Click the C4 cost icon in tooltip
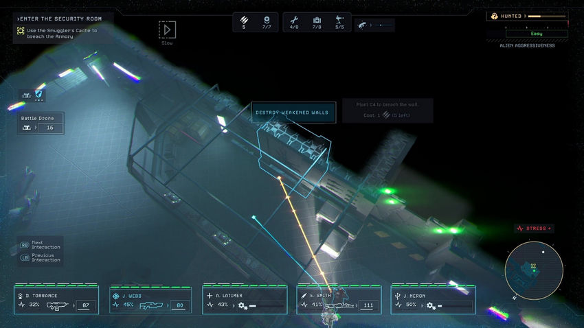This screenshot has height=328, width=584. tap(386, 115)
